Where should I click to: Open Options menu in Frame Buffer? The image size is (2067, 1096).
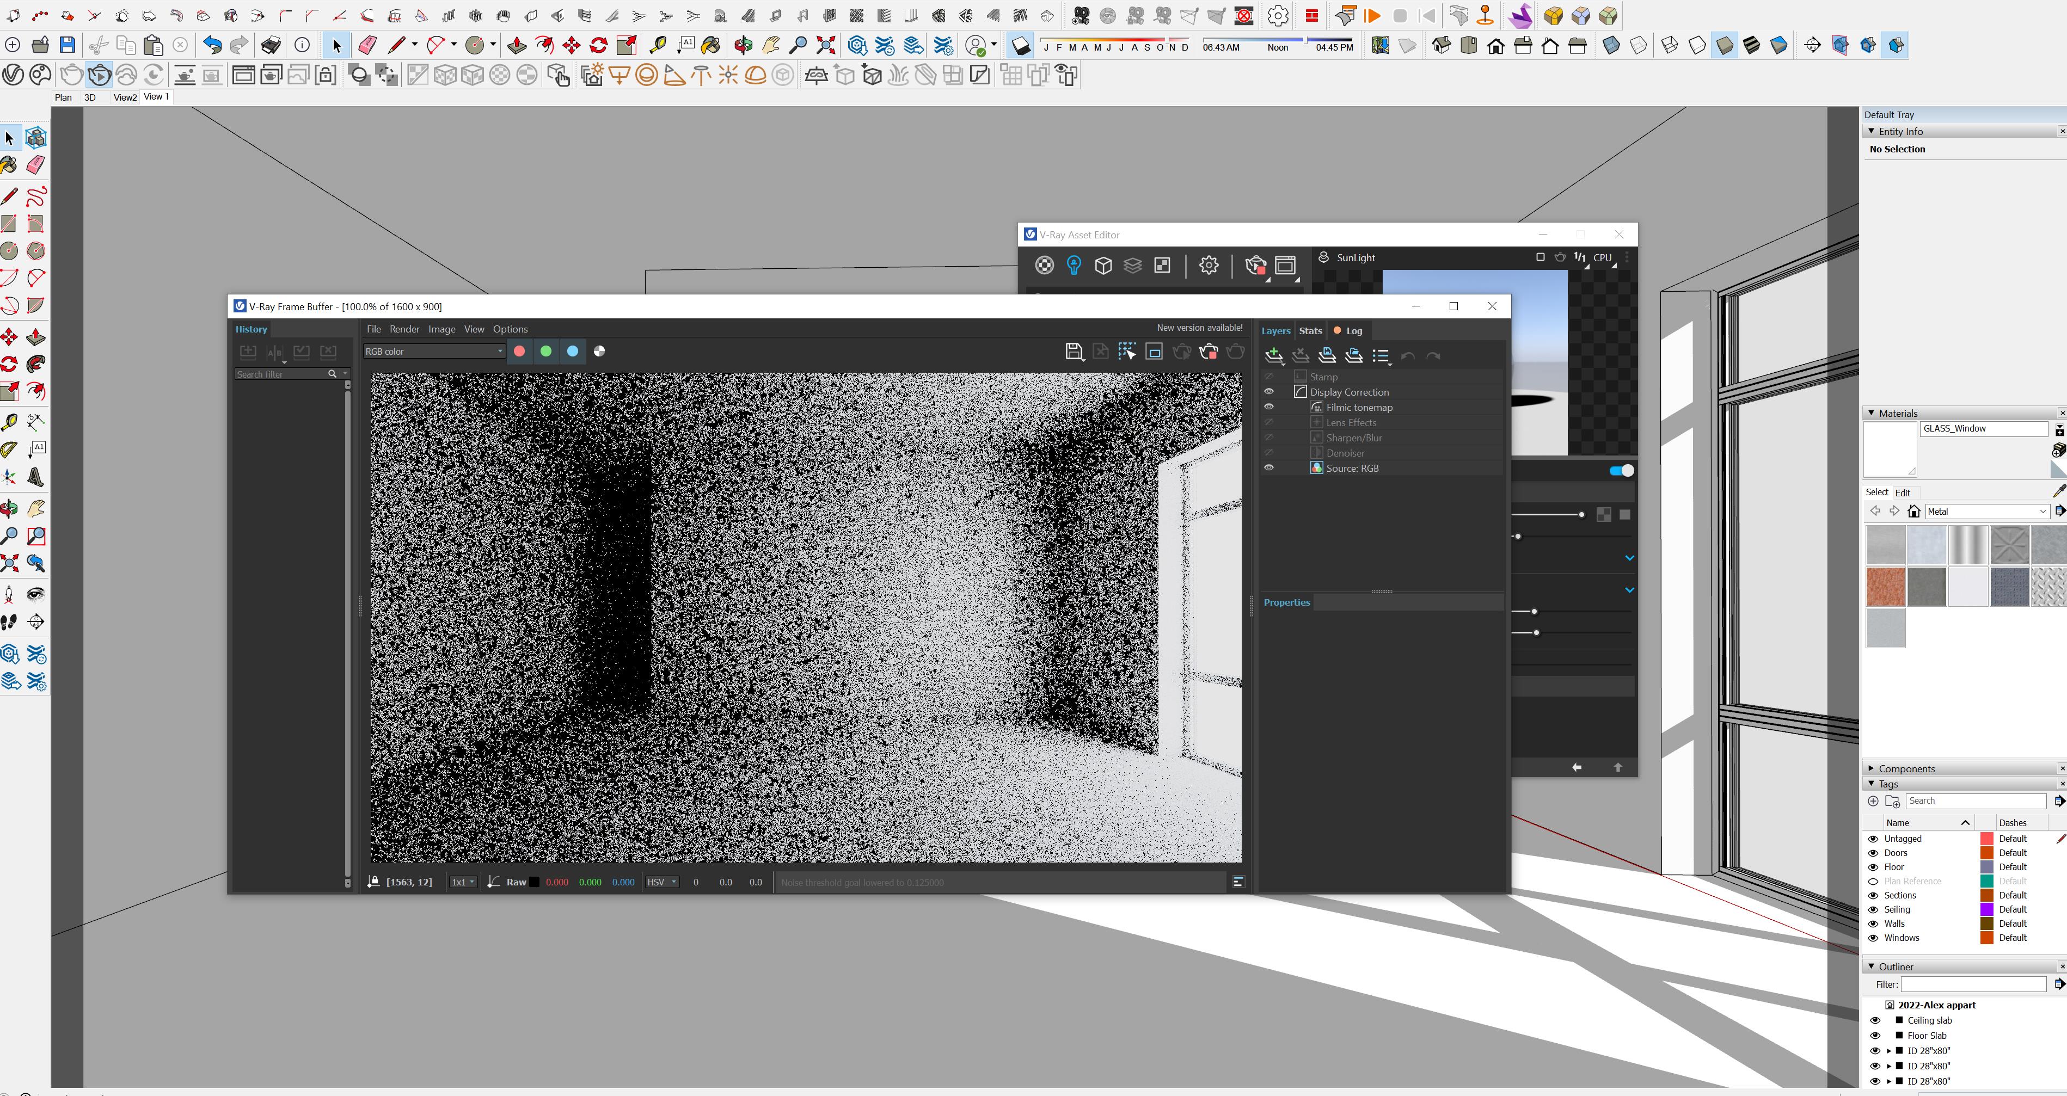pyautogui.click(x=510, y=329)
